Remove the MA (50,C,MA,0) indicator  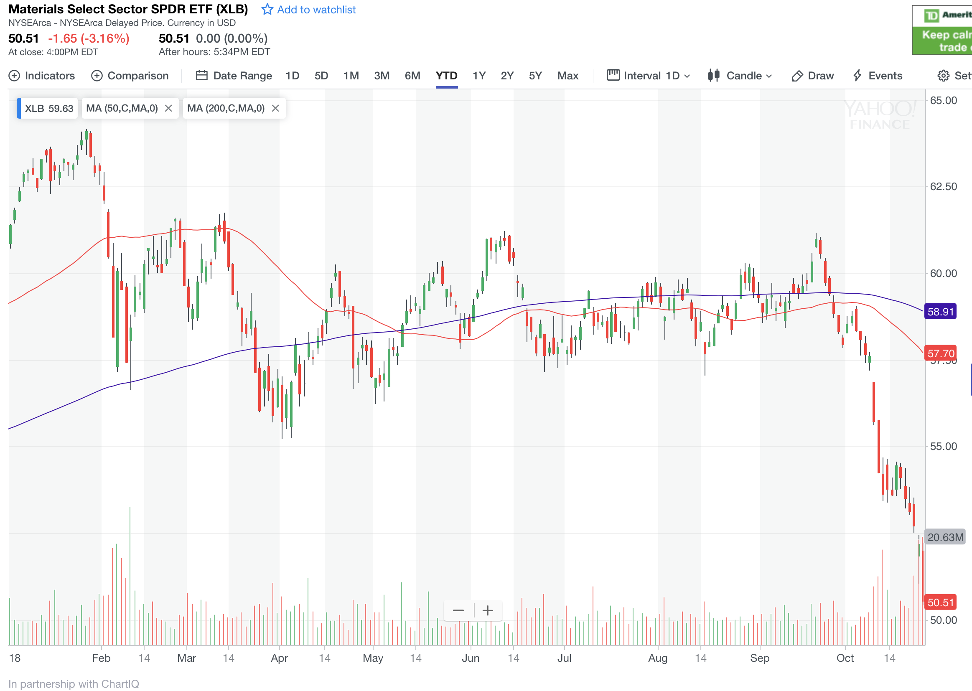[x=168, y=109]
